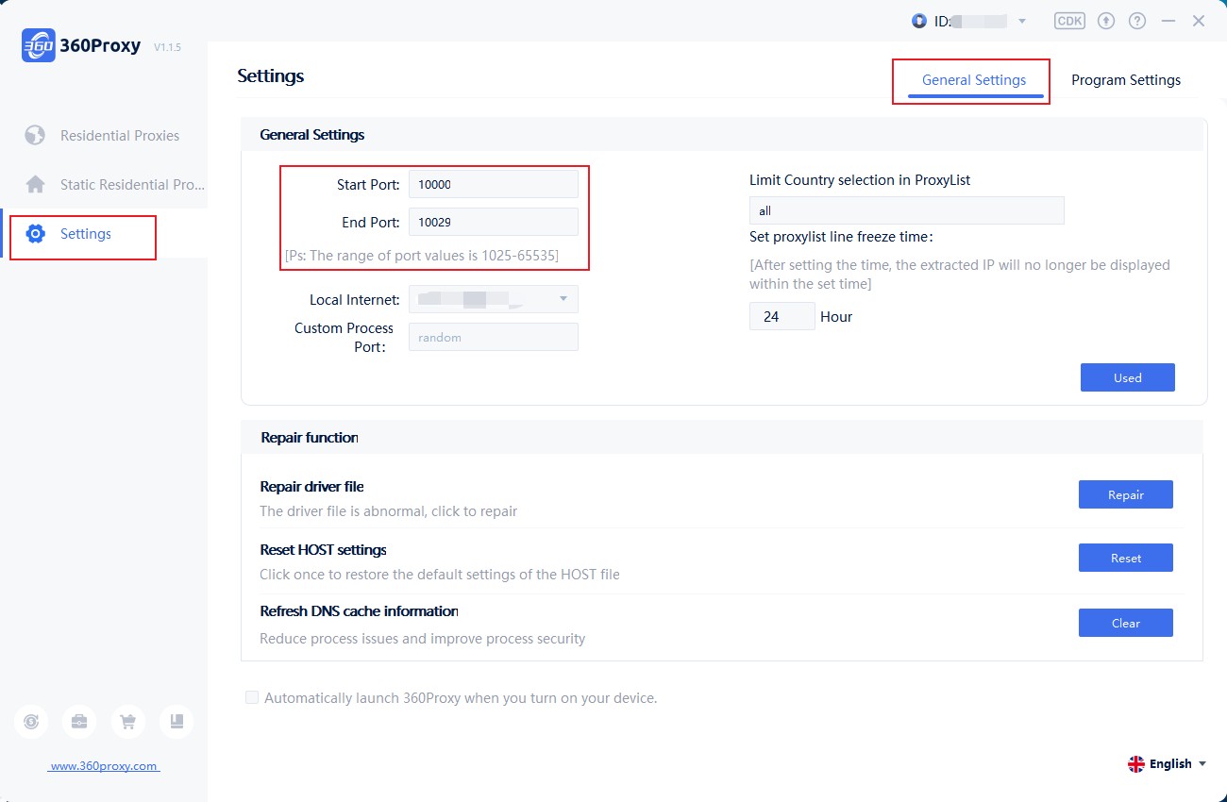Image resolution: width=1227 pixels, height=802 pixels.
Task: Click the Used button
Action: pyautogui.click(x=1128, y=377)
